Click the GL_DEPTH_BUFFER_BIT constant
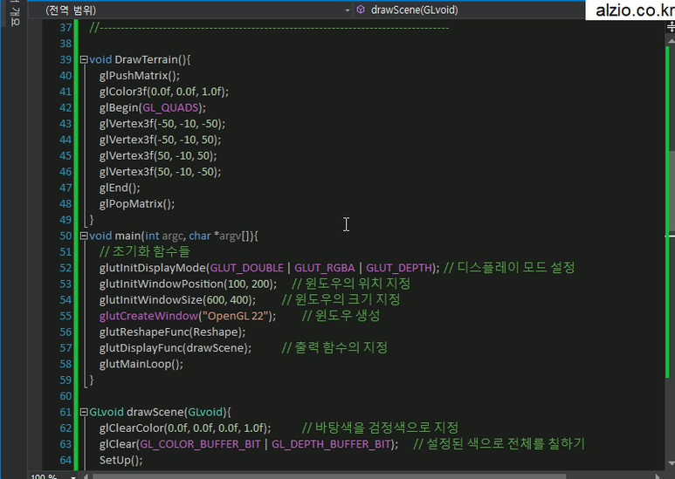 click(331, 444)
